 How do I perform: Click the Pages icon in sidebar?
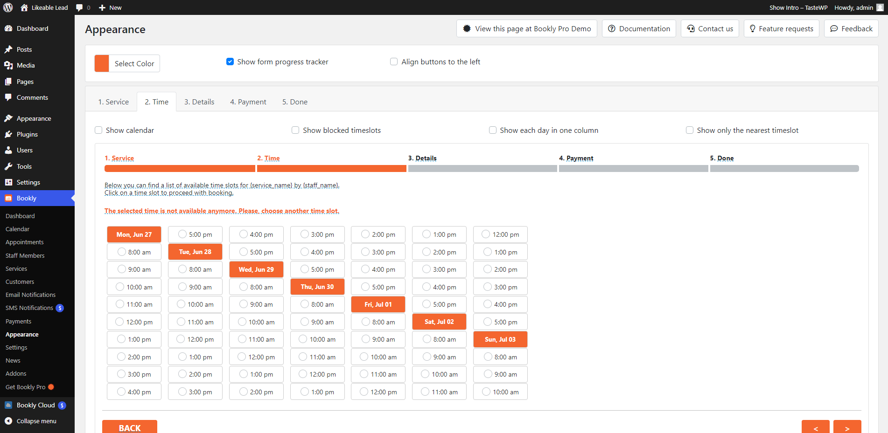click(x=8, y=82)
